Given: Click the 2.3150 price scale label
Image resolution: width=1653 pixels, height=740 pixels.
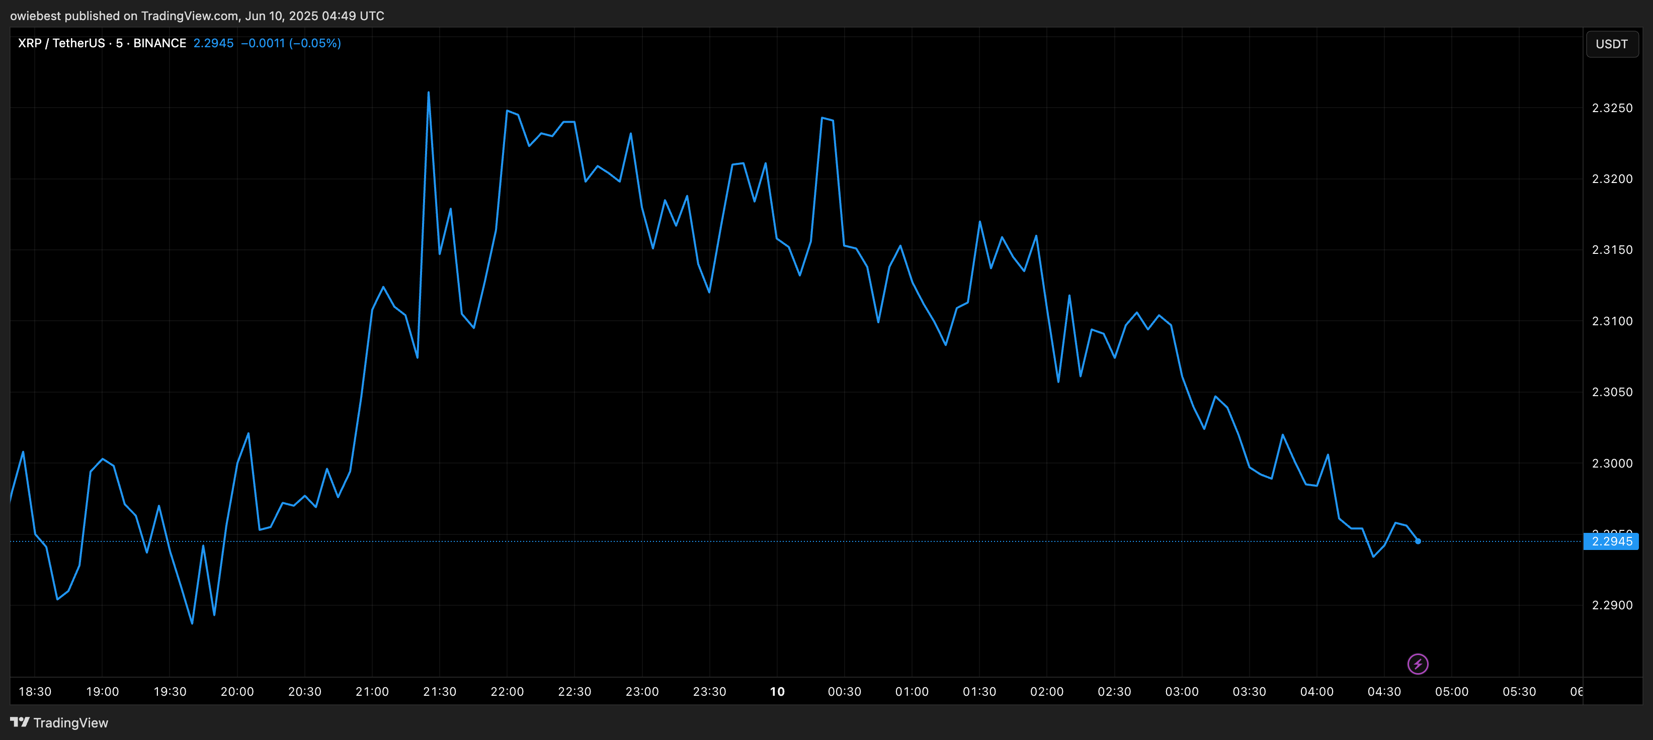Looking at the screenshot, I should (x=1612, y=249).
